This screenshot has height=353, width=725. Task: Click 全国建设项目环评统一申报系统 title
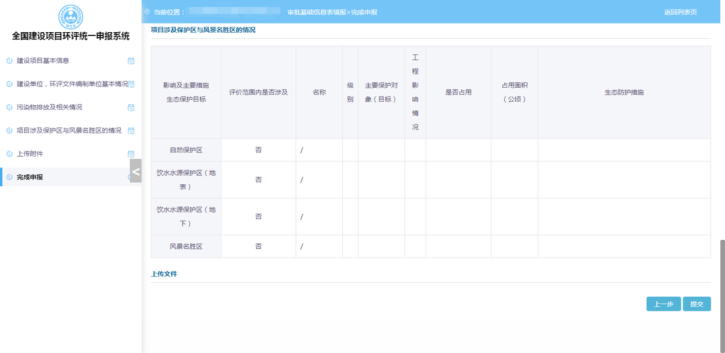(70, 36)
